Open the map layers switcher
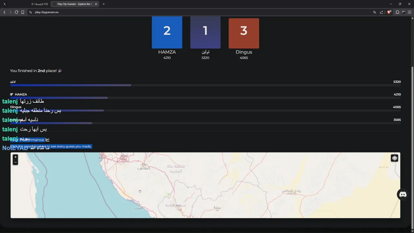This screenshot has height=233, width=414. click(394, 158)
